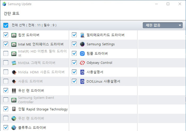Image resolution: width=186 pixels, height=131 pixels.
Task: Click the NVIDIA 그래픽 드라이버 icon
Action: coord(14,63)
